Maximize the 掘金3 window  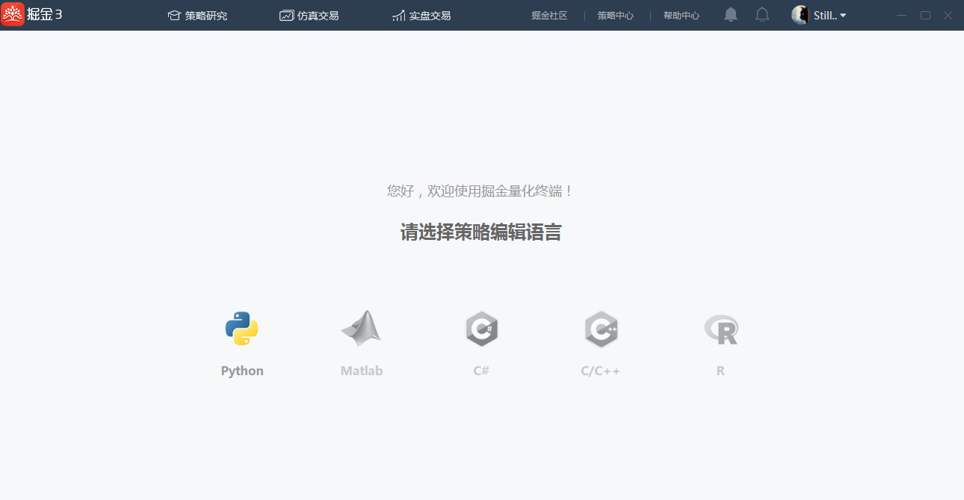point(925,15)
